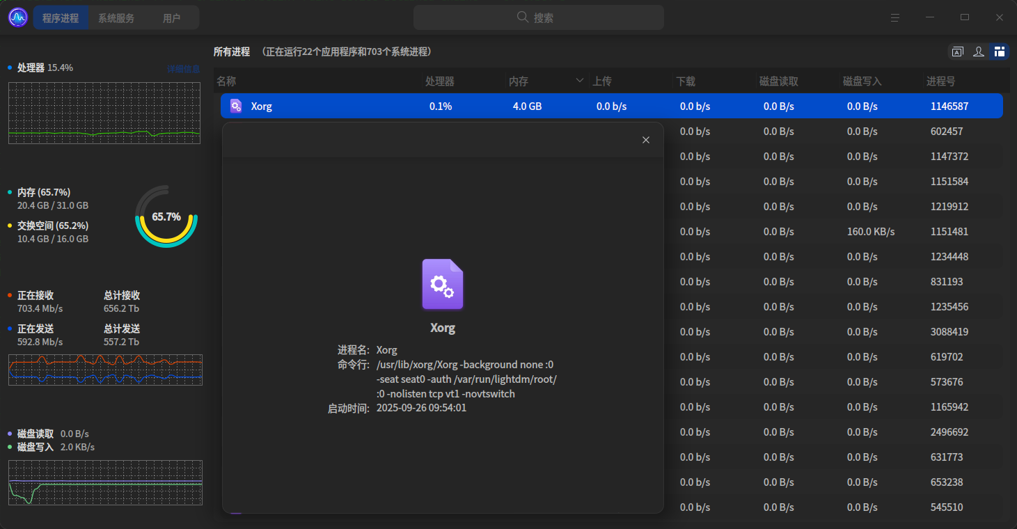This screenshot has height=529, width=1017.
Task: Click the search magnifier icon
Action: click(x=523, y=17)
